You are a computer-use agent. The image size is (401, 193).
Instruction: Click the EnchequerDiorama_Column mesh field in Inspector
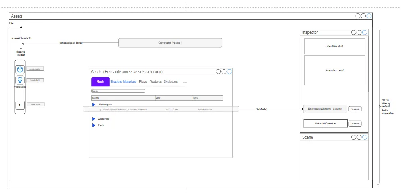(325, 109)
